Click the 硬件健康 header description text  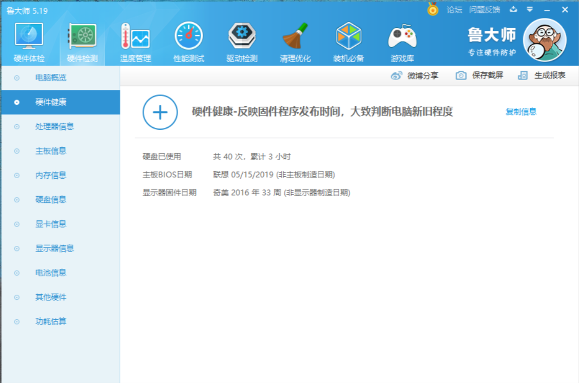pyautogui.click(x=322, y=111)
